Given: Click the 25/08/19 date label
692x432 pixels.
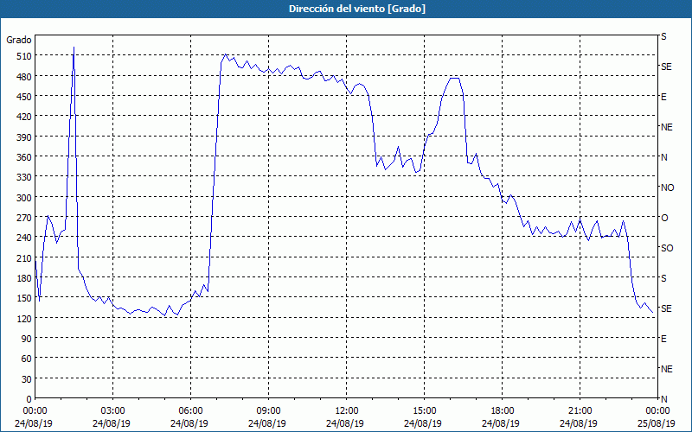Looking at the screenshot, I should [657, 423].
